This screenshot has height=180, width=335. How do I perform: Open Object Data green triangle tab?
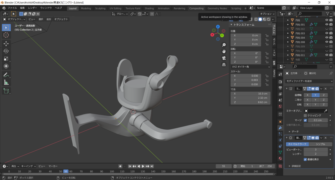point(280,152)
